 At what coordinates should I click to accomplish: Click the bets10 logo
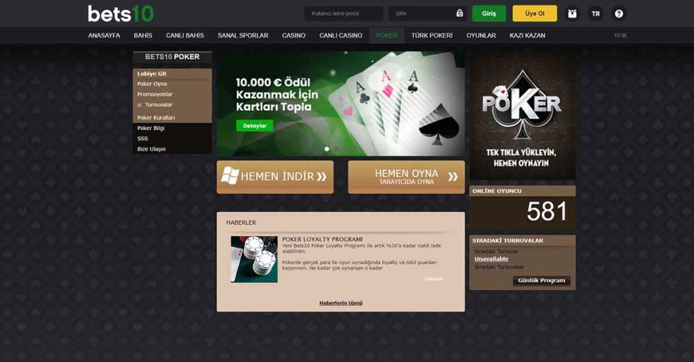point(121,14)
